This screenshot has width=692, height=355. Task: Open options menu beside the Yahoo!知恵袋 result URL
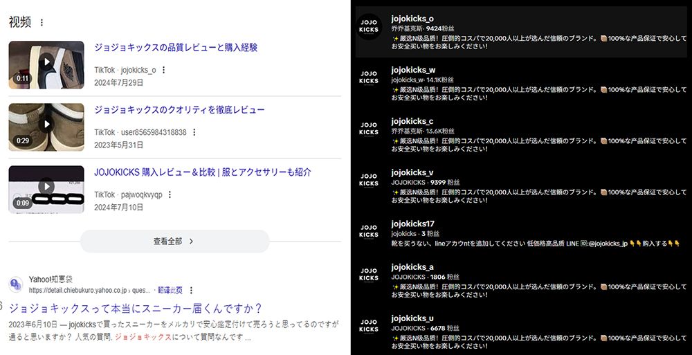(x=191, y=290)
